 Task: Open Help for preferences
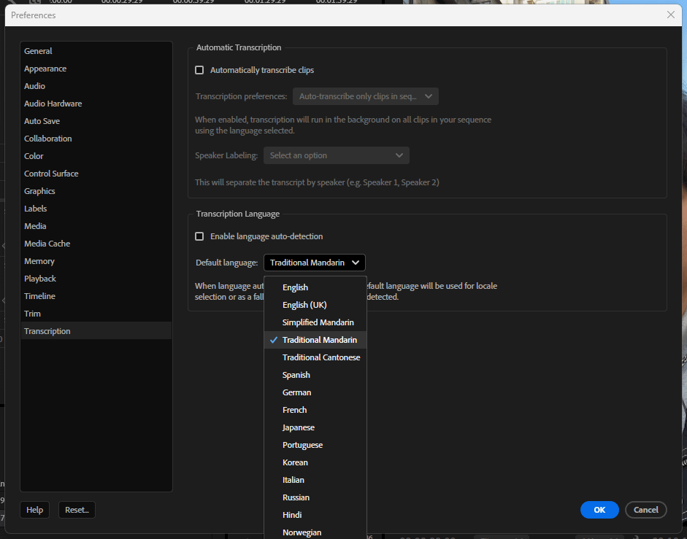pos(34,510)
